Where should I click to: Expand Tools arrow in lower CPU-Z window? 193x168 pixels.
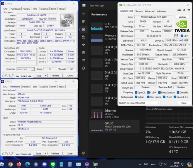pyautogui.click(x=46, y=153)
